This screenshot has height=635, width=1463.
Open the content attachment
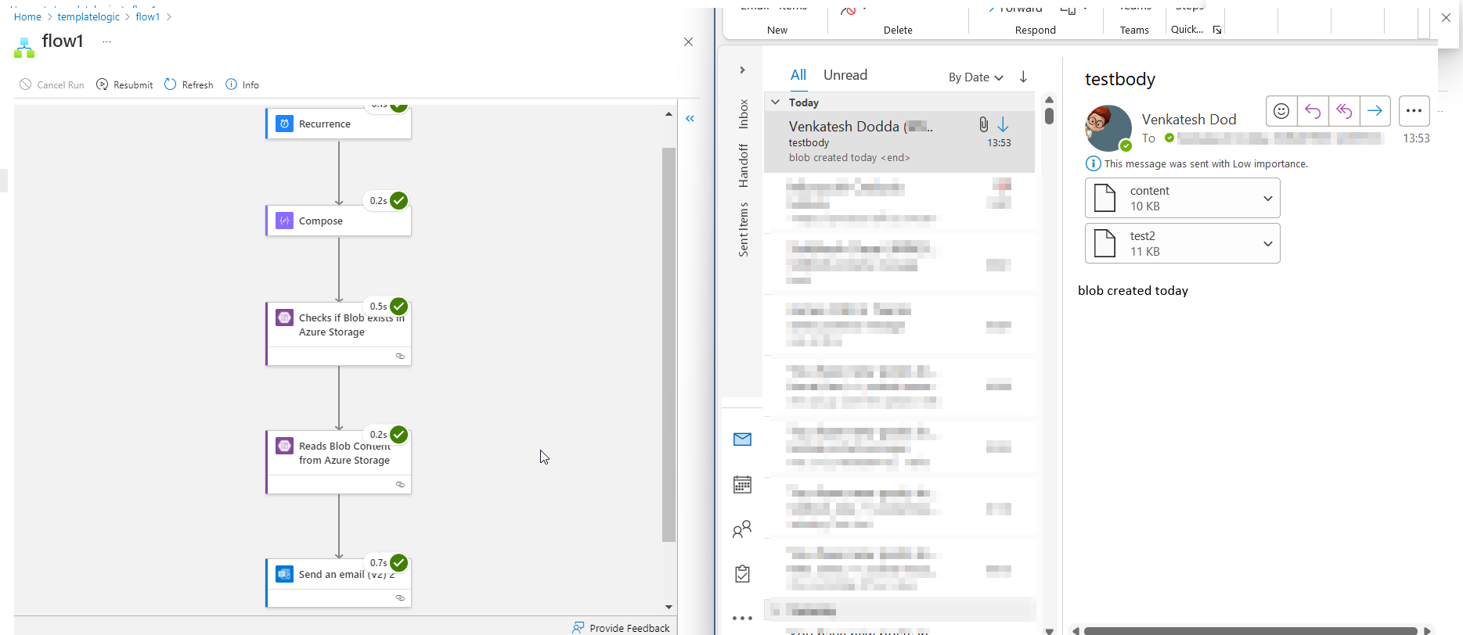1173,198
